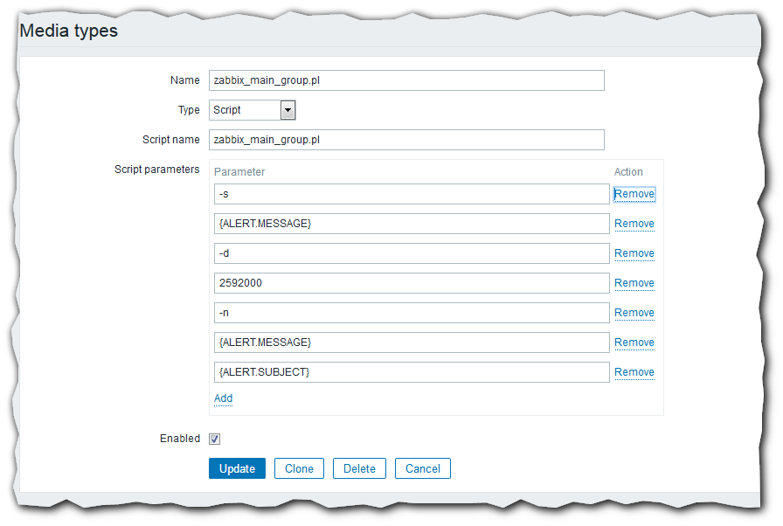Click the -s parameter field
Image resolution: width=783 pixels, height=526 pixels.
tap(412, 194)
